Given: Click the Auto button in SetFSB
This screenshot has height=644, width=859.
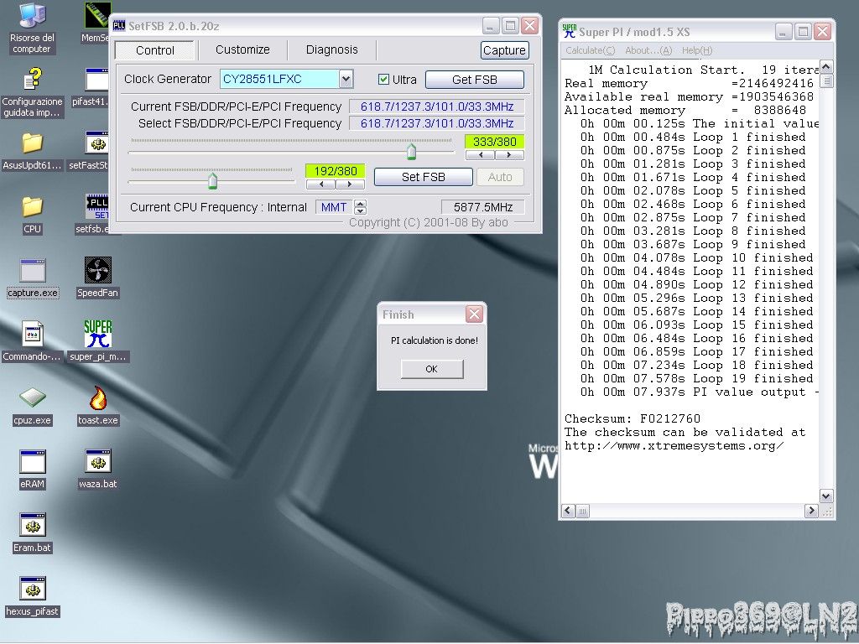Looking at the screenshot, I should point(500,177).
